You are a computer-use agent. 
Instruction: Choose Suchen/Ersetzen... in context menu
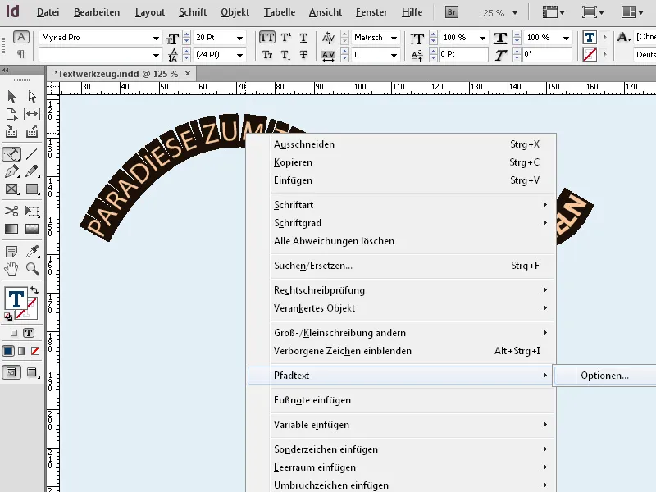coord(402,266)
